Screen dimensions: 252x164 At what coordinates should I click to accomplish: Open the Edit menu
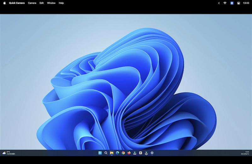tap(42, 3)
